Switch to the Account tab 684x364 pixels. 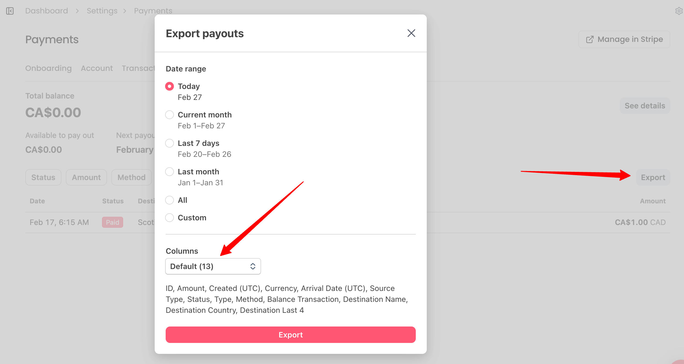tap(97, 68)
